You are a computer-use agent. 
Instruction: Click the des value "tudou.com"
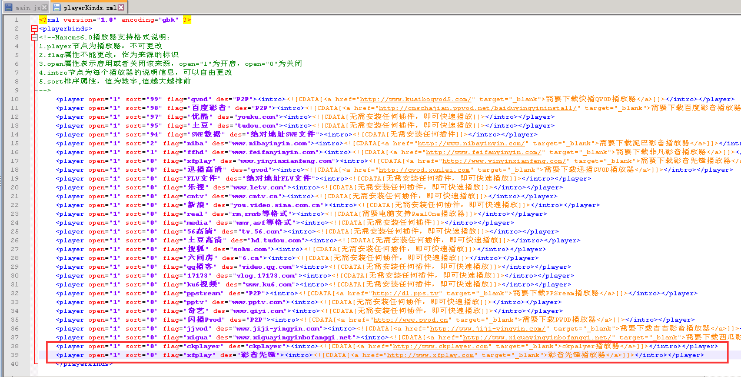[257, 126]
